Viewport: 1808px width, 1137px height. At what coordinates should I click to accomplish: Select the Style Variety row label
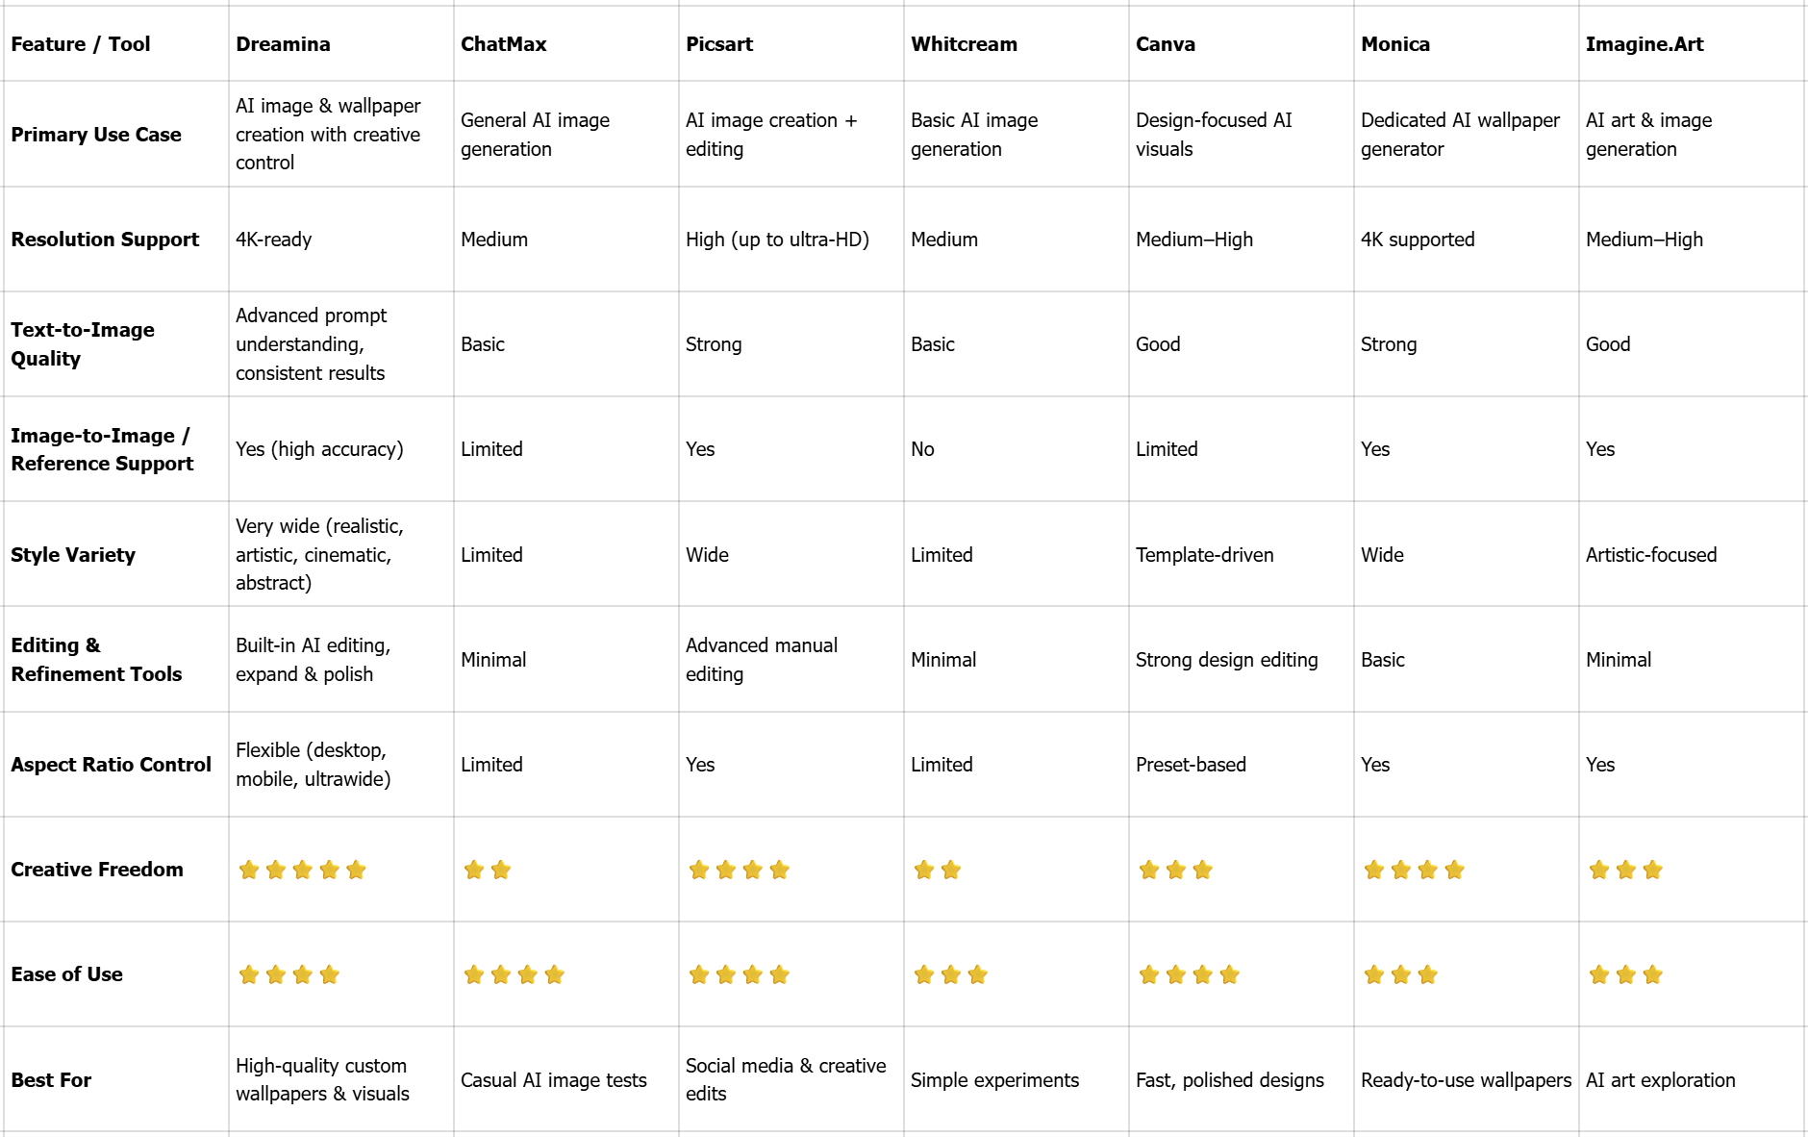coord(73,555)
